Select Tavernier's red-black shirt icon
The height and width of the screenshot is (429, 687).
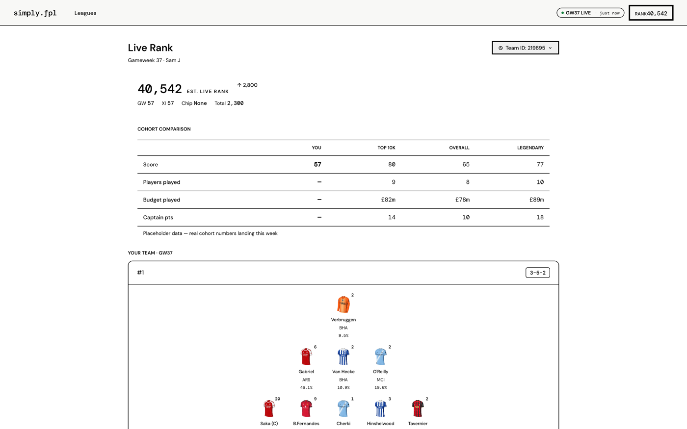pos(418,408)
